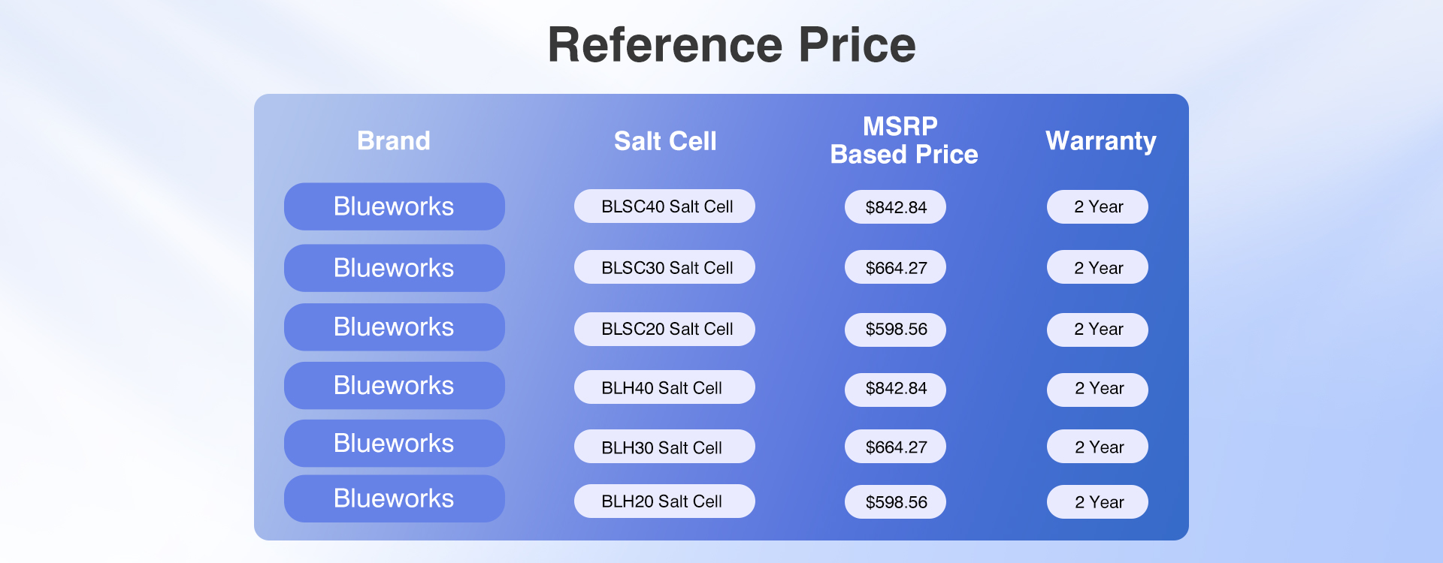
Task: Select the BLH20 Salt Cell entry
Action: [664, 501]
